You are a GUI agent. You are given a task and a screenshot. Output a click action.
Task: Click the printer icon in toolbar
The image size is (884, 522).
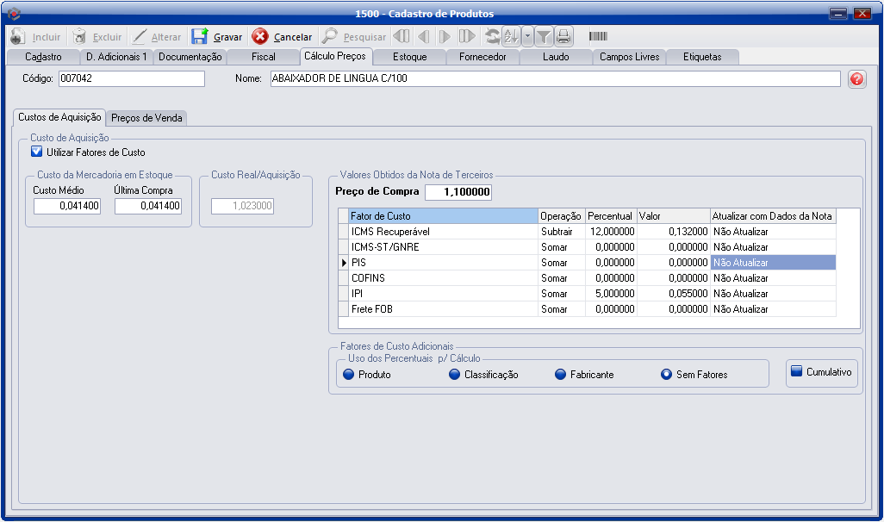[x=563, y=36]
